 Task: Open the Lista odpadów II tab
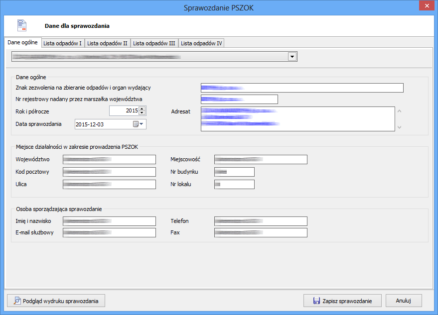(107, 43)
